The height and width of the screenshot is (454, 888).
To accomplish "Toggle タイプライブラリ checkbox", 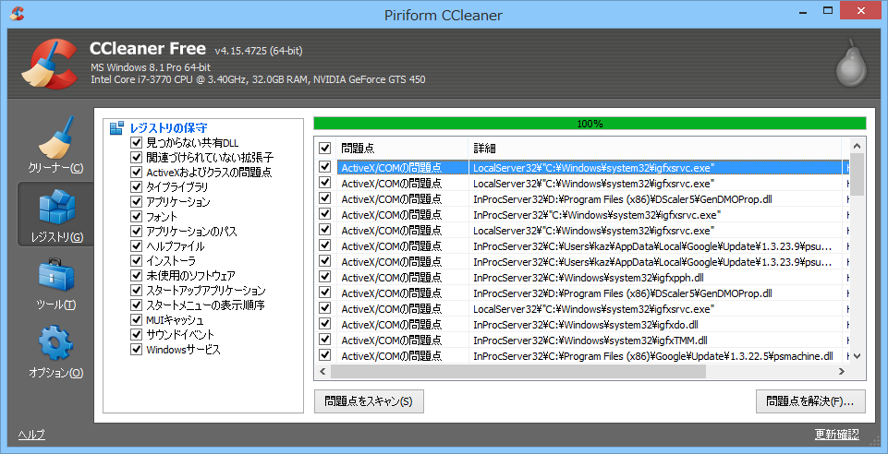I will click(136, 186).
